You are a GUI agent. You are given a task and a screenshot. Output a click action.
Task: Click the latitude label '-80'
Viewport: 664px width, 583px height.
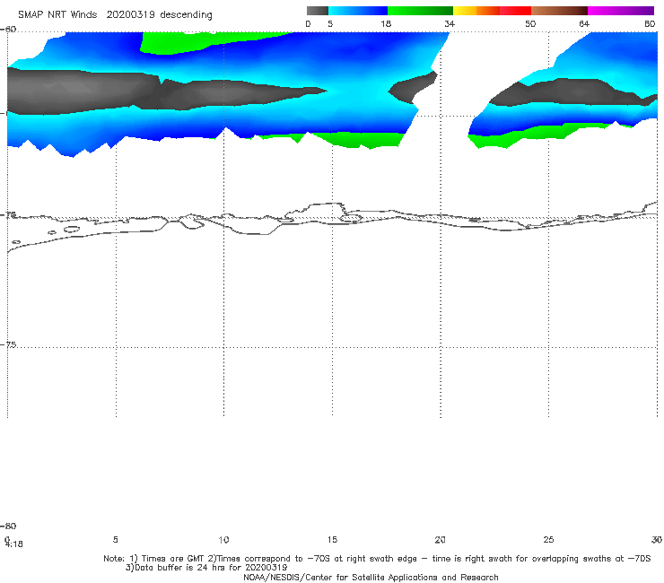pyautogui.click(x=8, y=526)
